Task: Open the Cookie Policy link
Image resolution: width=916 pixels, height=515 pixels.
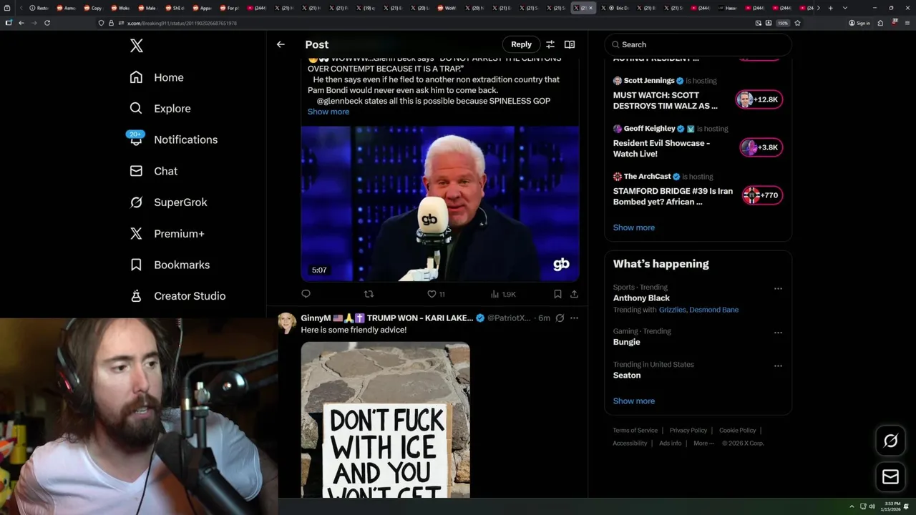Action: [x=738, y=431]
